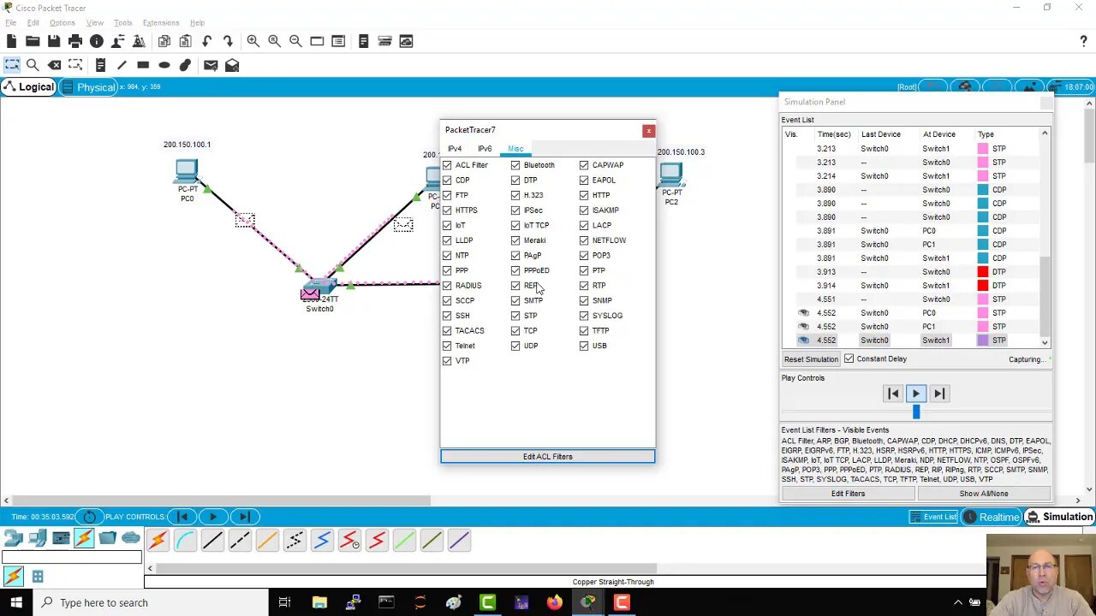Screen dimensions: 1096x616
Task: Click the Zoom Out magnifier
Action: tap(295, 41)
